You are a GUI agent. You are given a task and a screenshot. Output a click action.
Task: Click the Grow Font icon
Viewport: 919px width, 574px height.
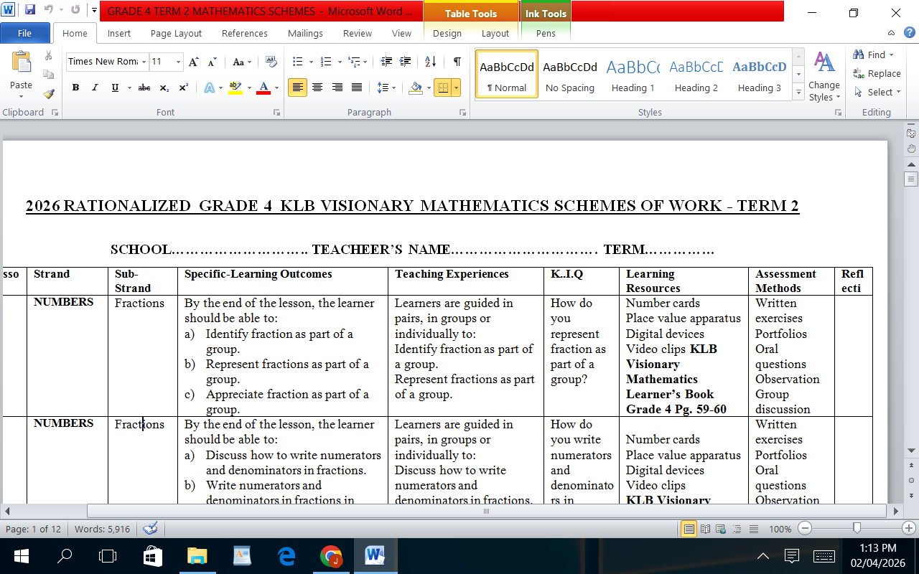coord(193,62)
